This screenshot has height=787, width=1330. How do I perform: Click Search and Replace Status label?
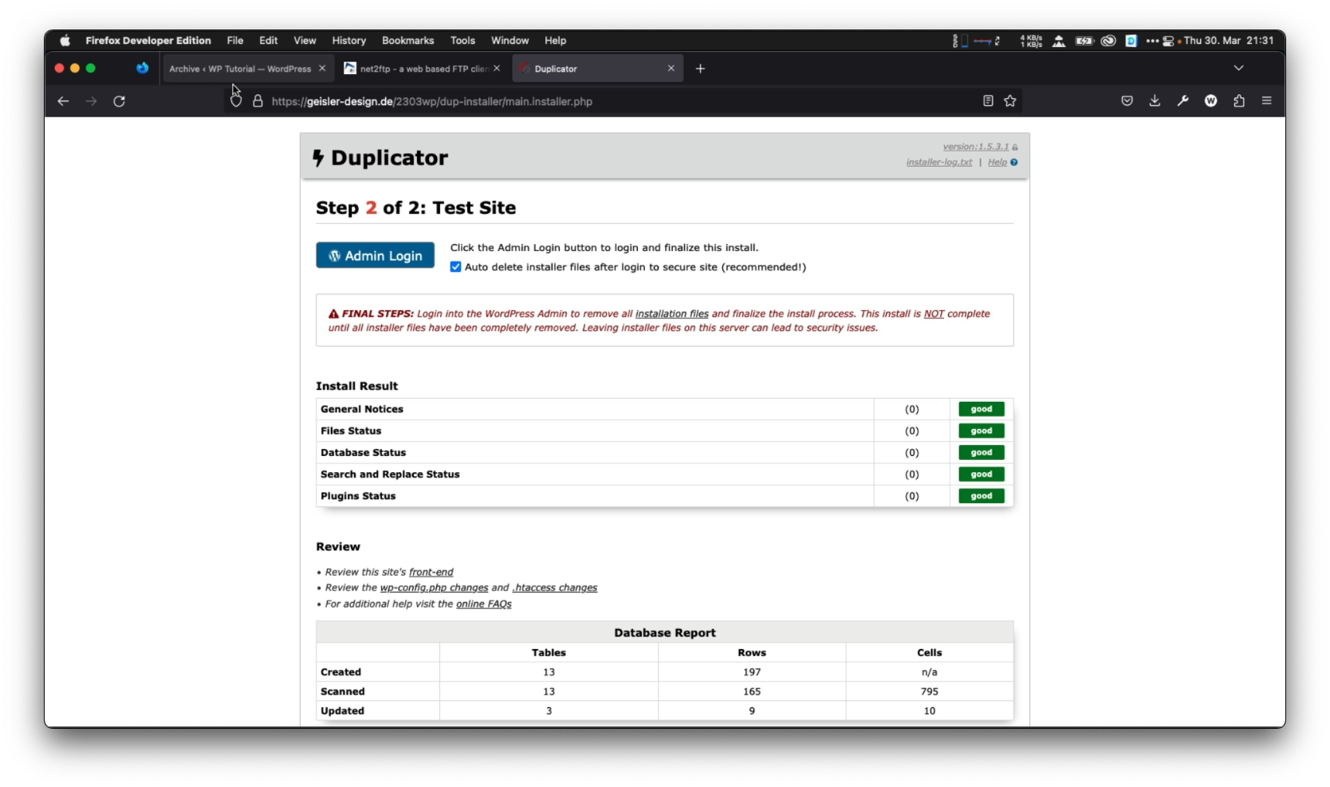tap(391, 474)
